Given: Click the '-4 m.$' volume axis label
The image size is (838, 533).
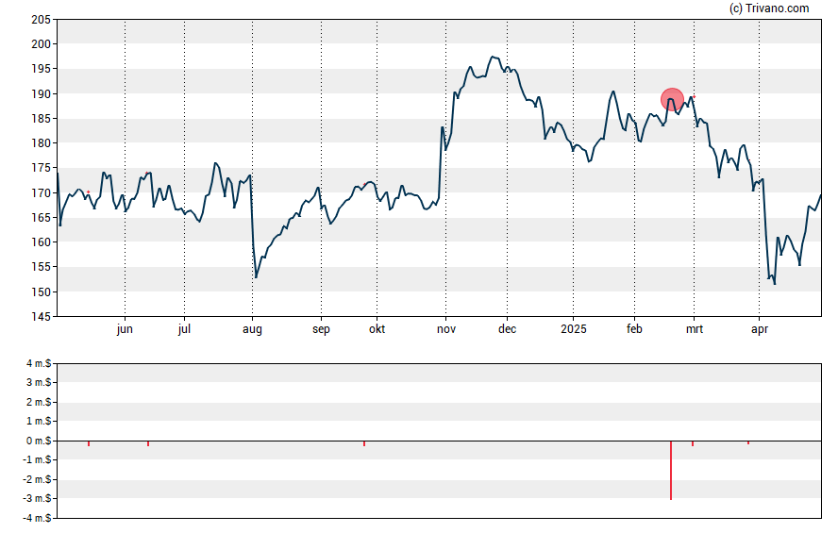Looking at the screenshot, I should tap(37, 518).
